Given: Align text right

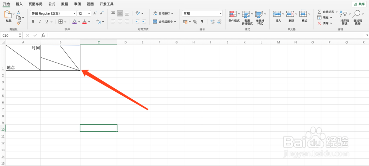Looking at the screenshot, I should 127,22.
